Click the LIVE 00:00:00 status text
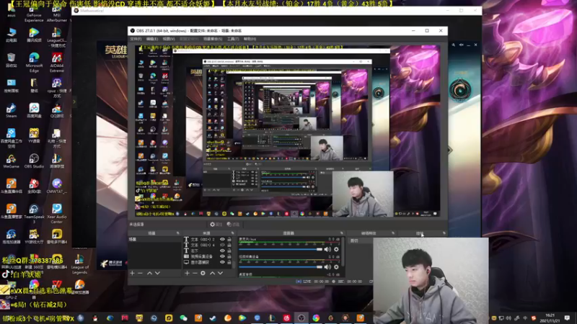The image size is (577, 324). tap(316, 282)
